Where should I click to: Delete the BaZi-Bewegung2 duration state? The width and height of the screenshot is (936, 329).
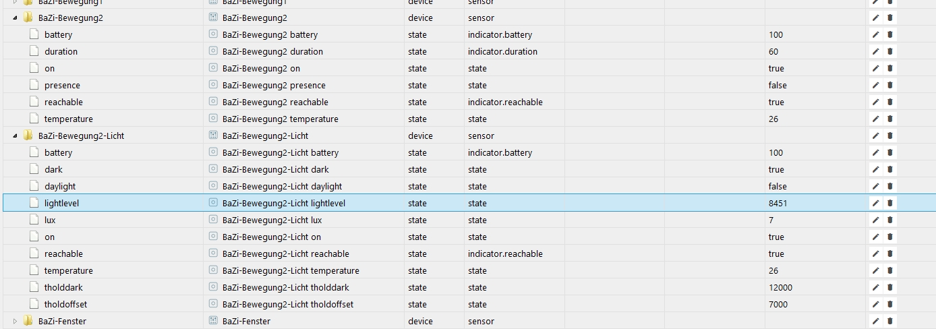click(889, 51)
